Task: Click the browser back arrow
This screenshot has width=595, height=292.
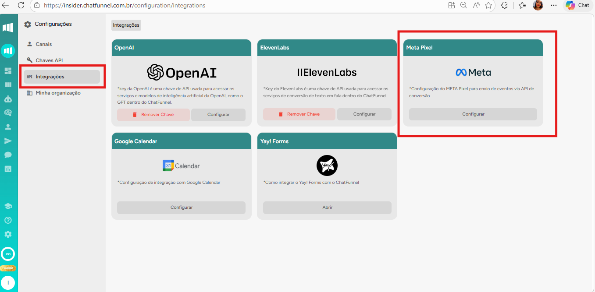Action: [5, 5]
